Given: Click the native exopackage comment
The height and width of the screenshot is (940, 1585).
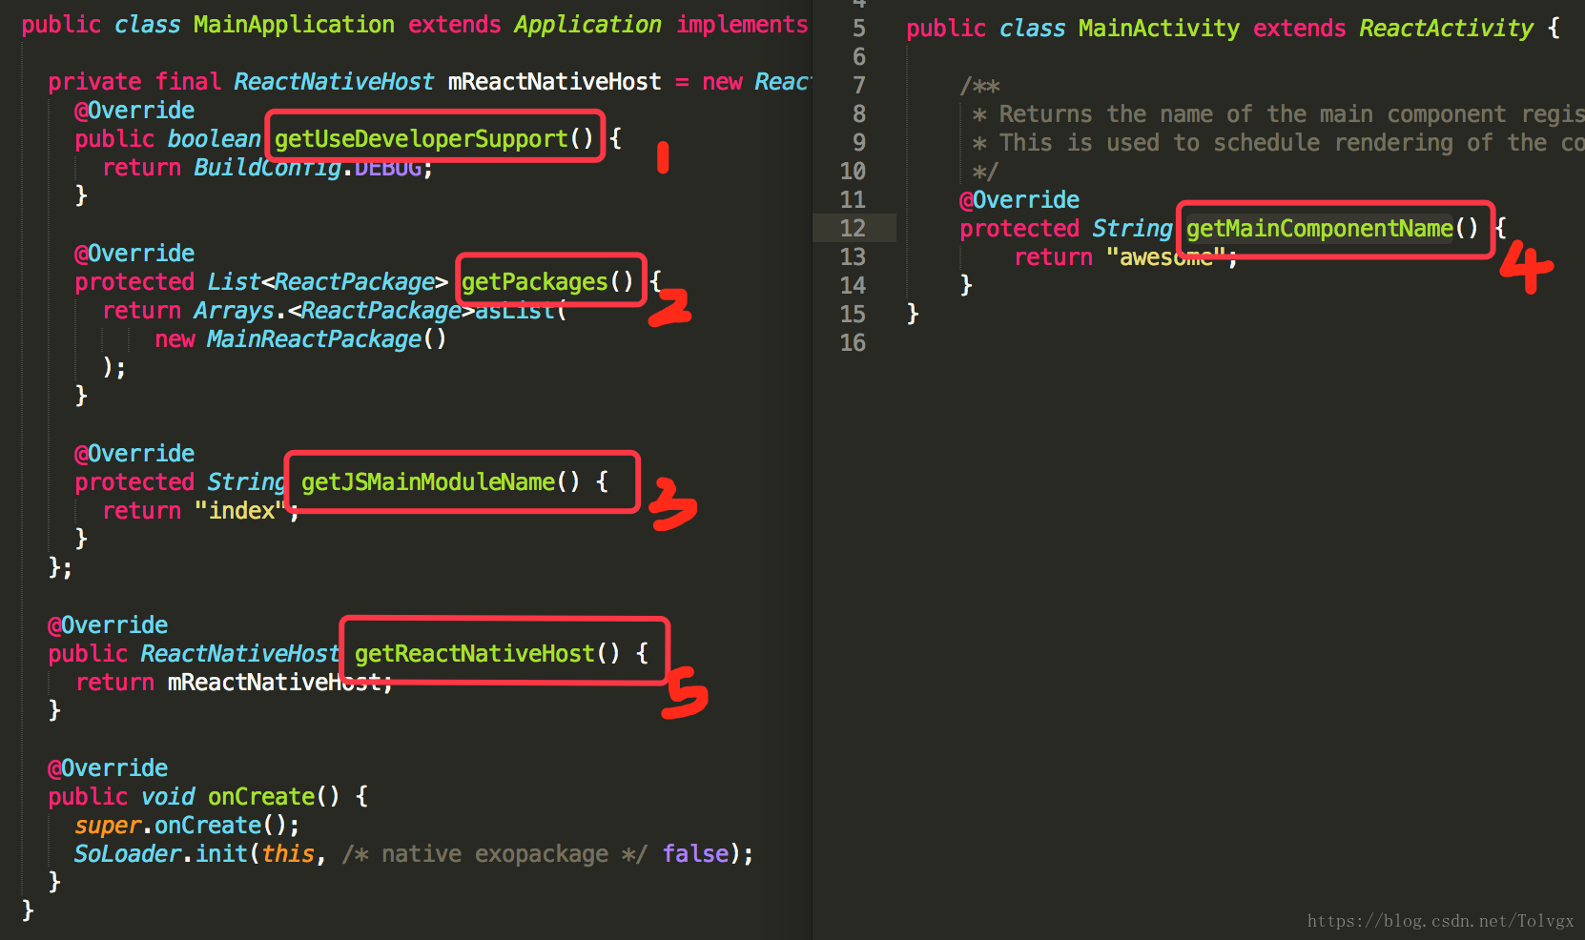Looking at the screenshot, I should [495, 854].
